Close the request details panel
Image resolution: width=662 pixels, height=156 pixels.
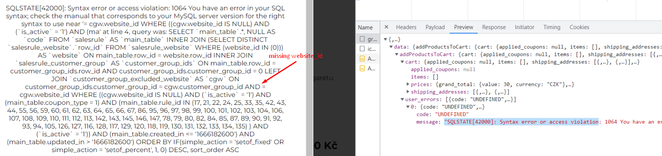click(386, 27)
